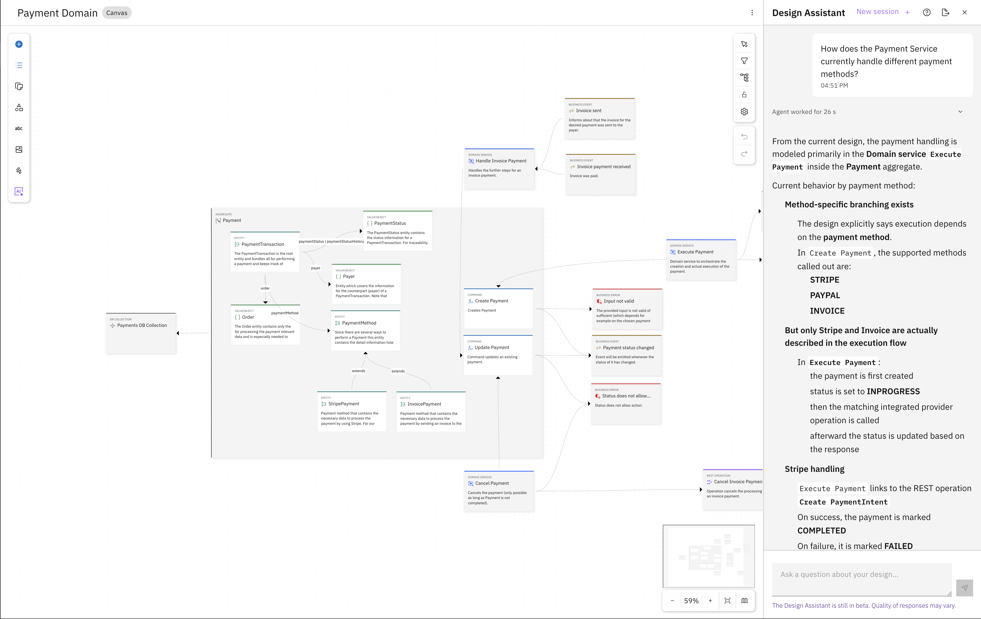Viewport: 981px width, 619px height.
Task: Select the Handle Invoice Payment node
Action: tap(499, 169)
